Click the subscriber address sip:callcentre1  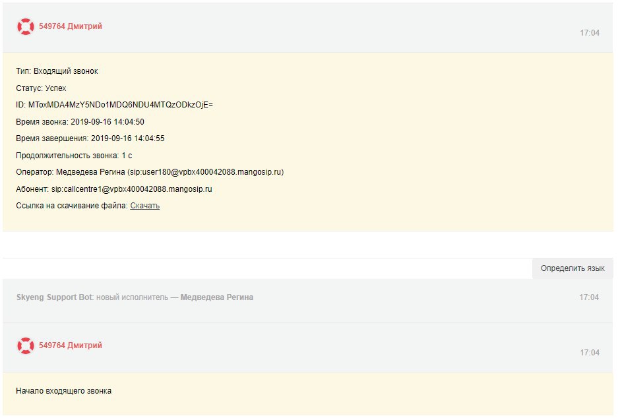tap(132, 189)
